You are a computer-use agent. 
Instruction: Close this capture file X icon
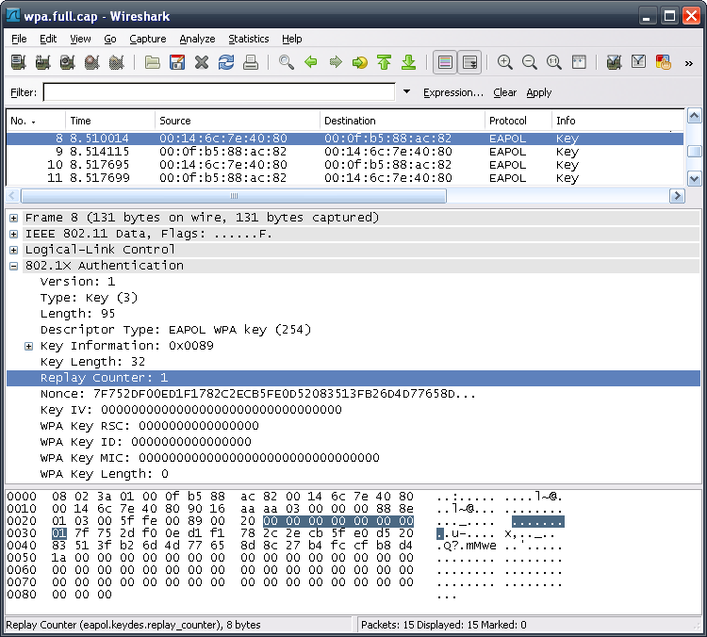pos(202,62)
